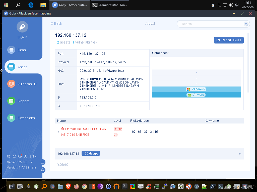Open settings gear in sidebar footer
The image size is (257, 192).
[14, 156]
